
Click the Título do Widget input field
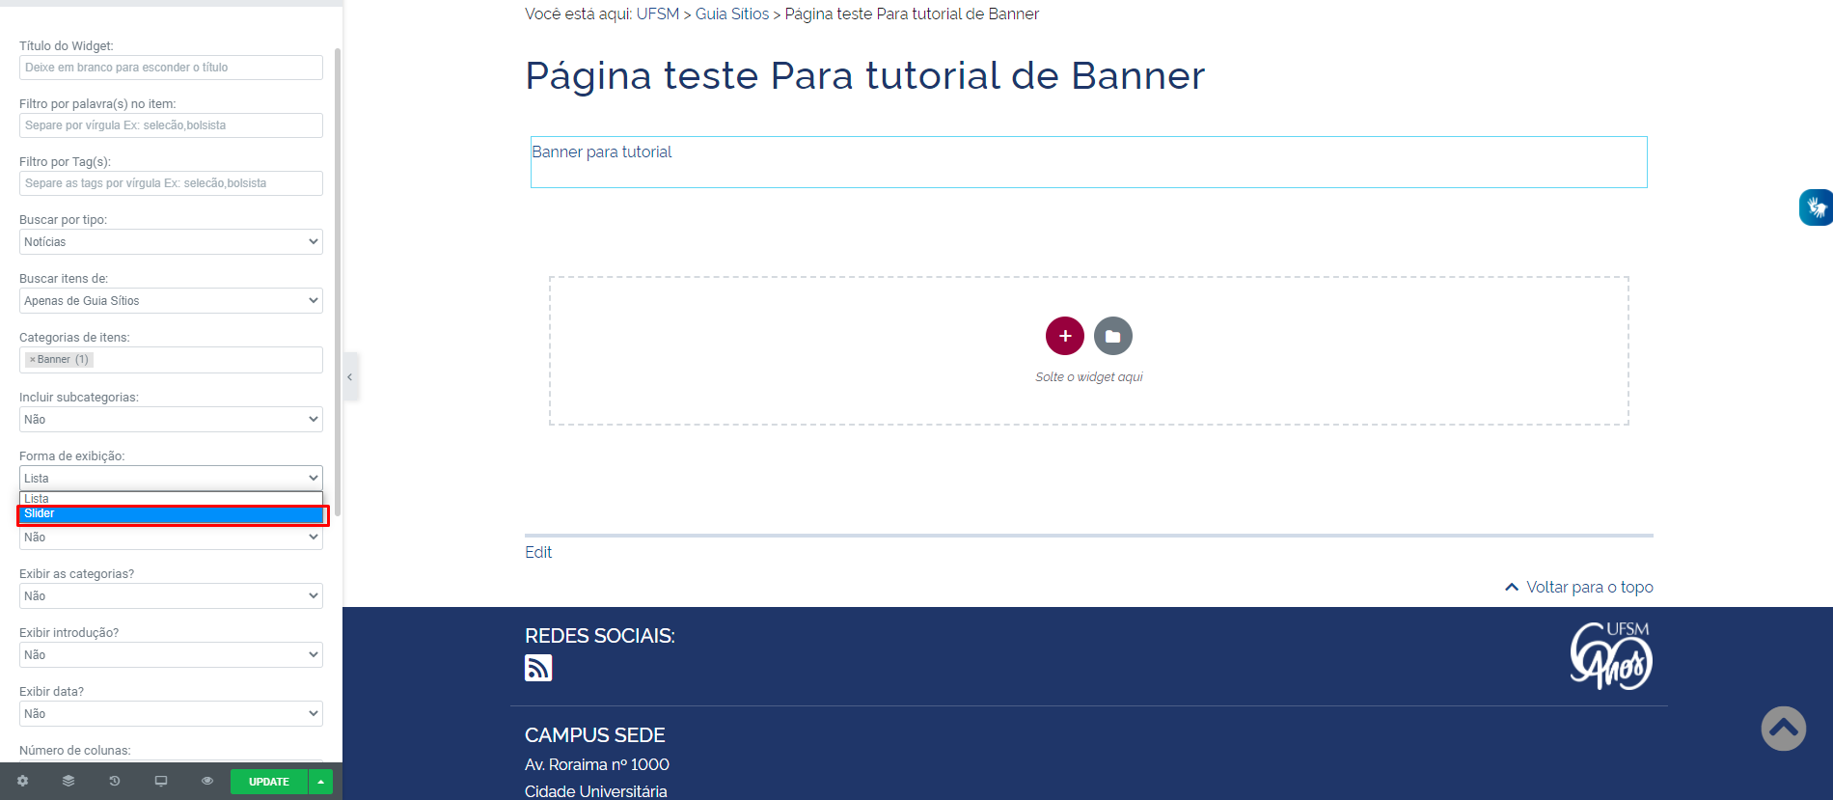pyautogui.click(x=171, y=68)
